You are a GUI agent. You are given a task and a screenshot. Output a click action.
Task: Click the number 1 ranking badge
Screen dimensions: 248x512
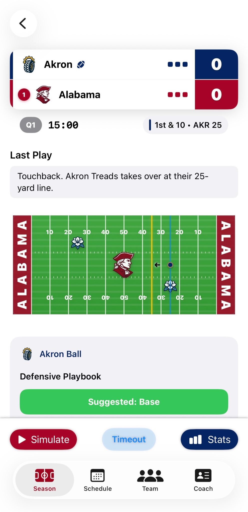(x=24, y=95)
